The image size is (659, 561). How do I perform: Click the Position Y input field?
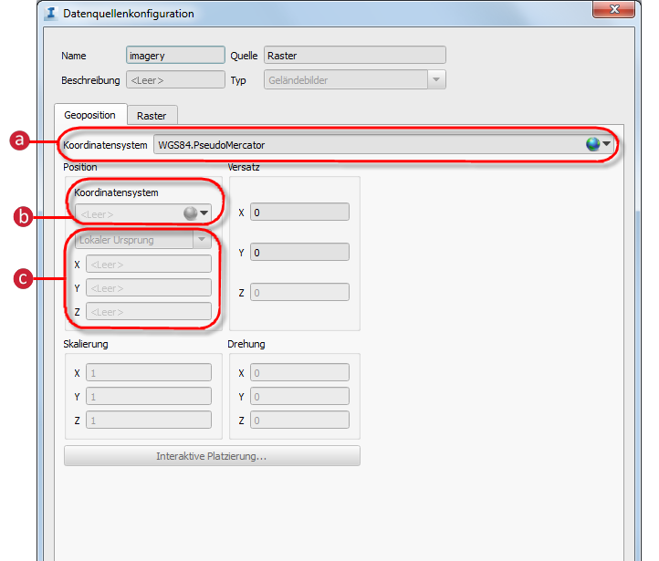tap(149, 288)
